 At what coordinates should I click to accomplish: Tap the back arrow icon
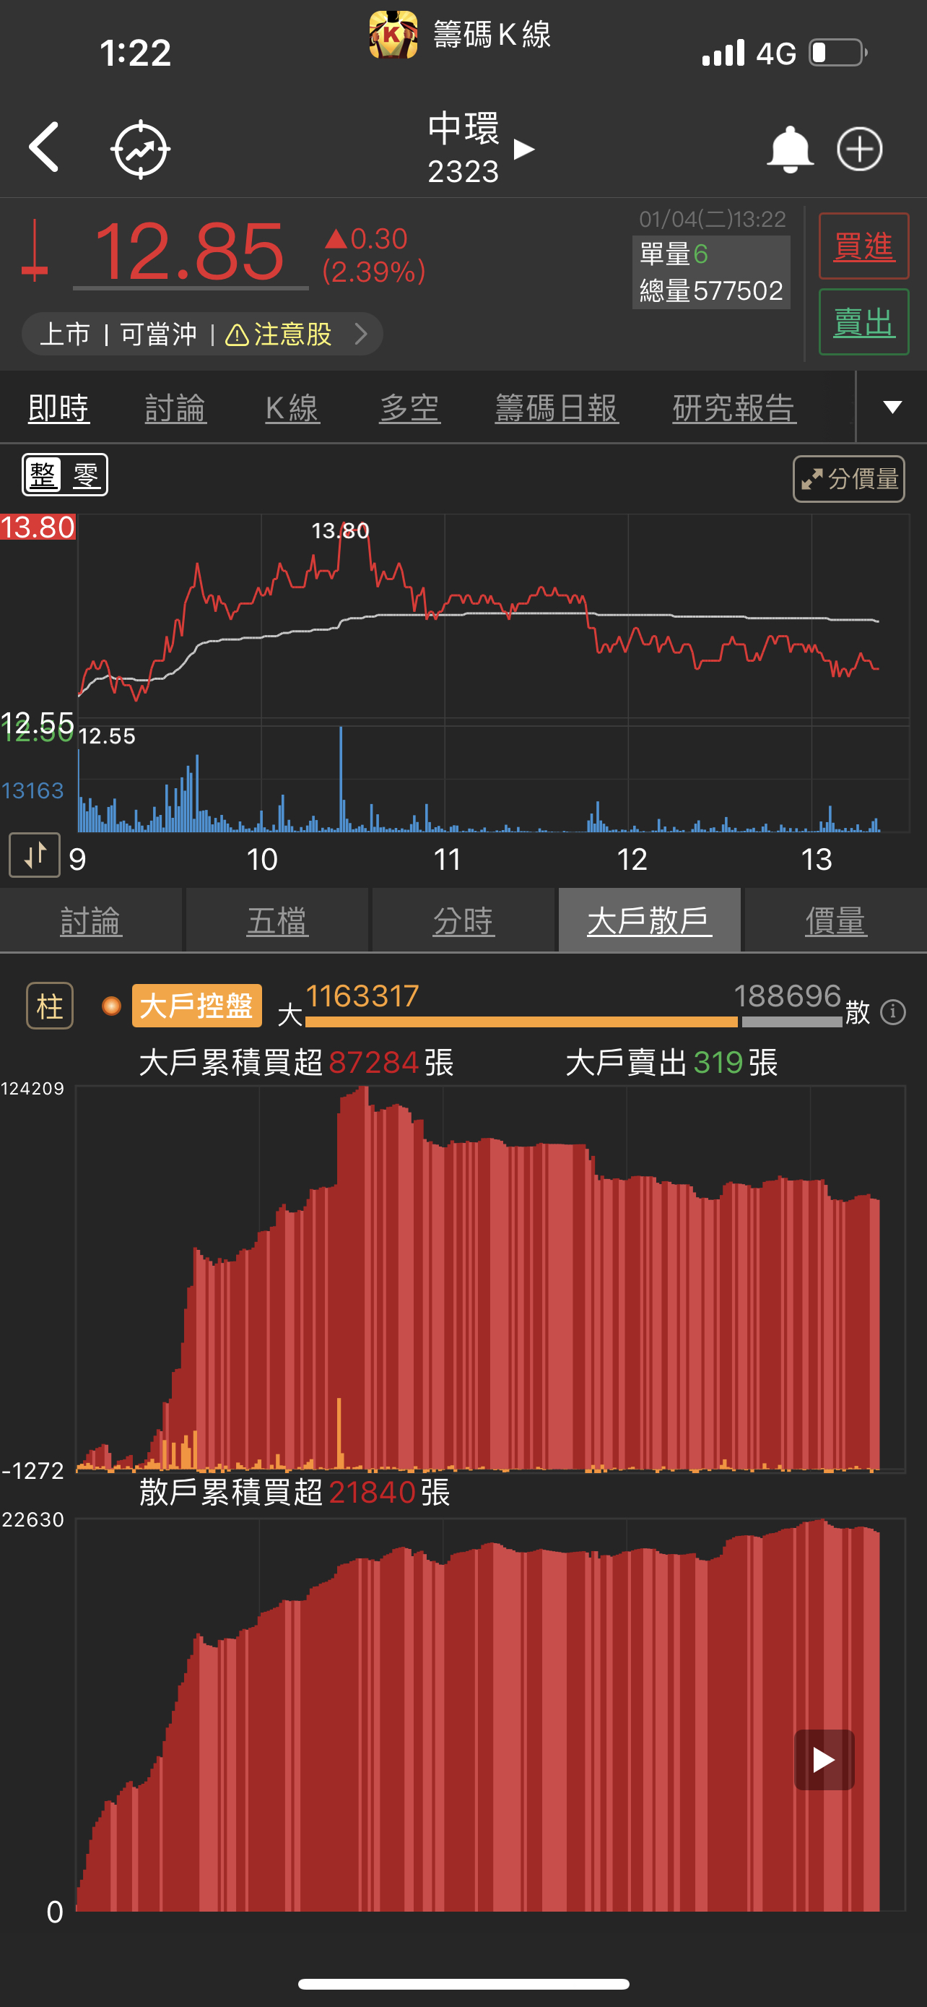tap(44, 147)
